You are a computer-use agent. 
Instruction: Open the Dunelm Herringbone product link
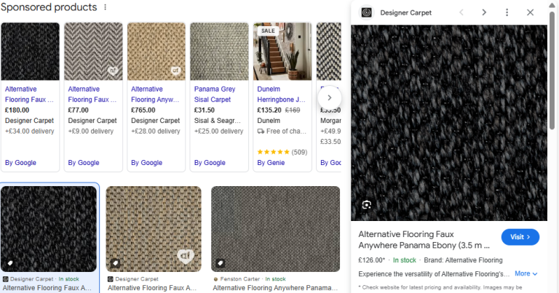(x=282, y=94)
